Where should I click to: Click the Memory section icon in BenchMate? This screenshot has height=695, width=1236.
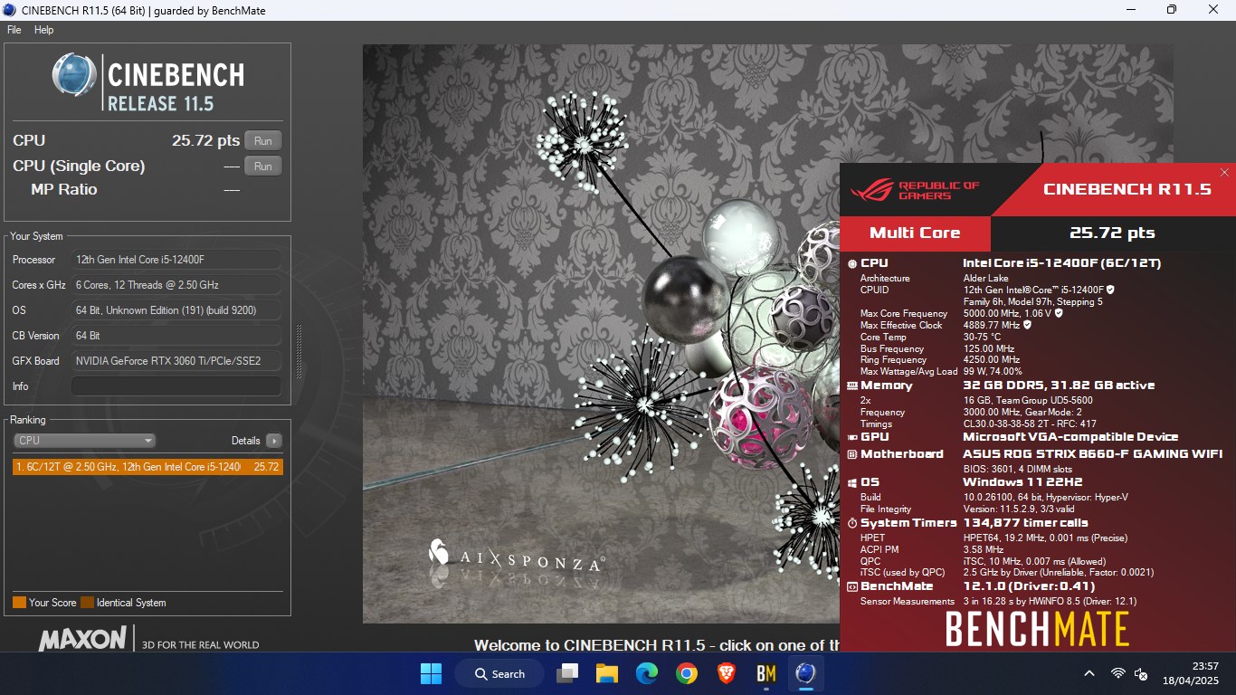point(852,386)
